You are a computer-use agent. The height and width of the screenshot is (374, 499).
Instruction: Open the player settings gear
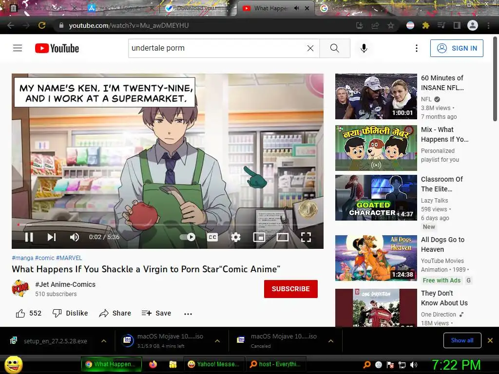click(236, 237)
